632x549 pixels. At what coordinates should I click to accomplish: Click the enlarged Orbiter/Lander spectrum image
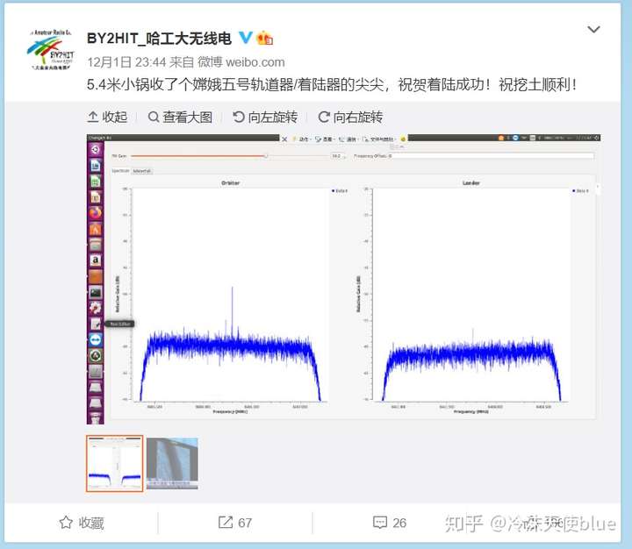(343, 279)
